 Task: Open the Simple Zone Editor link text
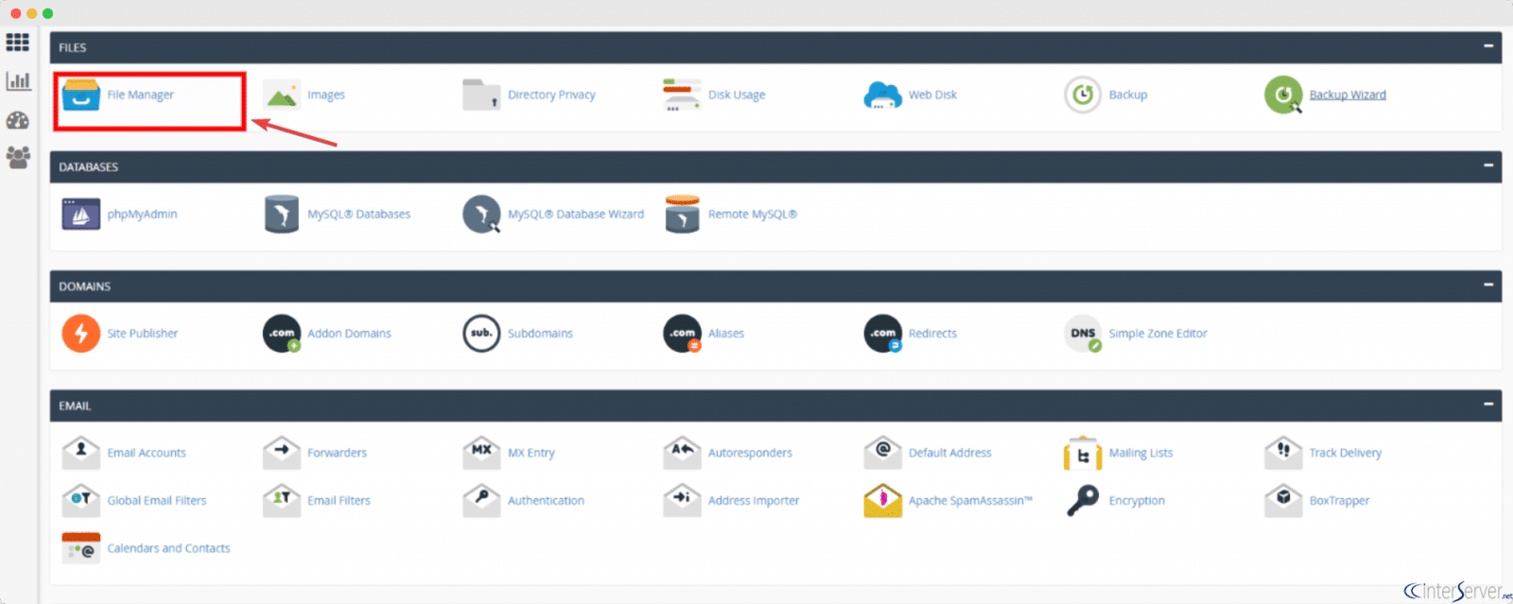click(x=1157, y=334)
